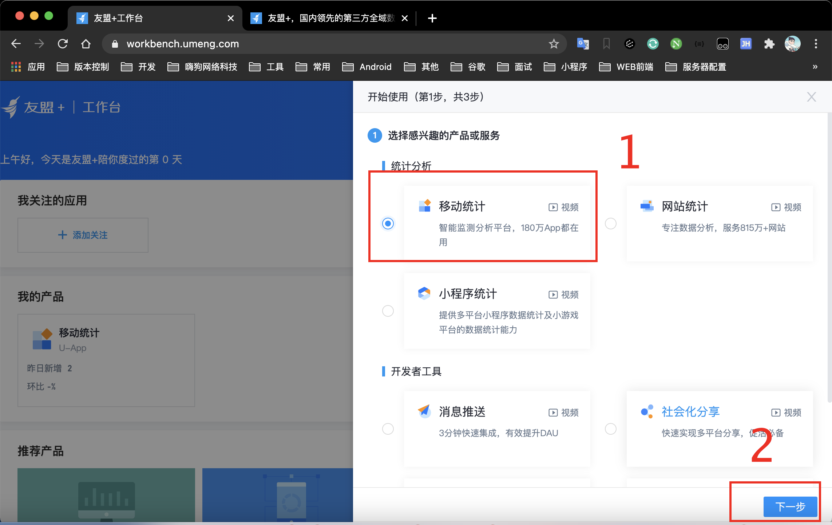The height and width of the screenshot is (525, 832).
Task: Open the Apps grid shortcut in bookmarks bar
Action: 28,67
